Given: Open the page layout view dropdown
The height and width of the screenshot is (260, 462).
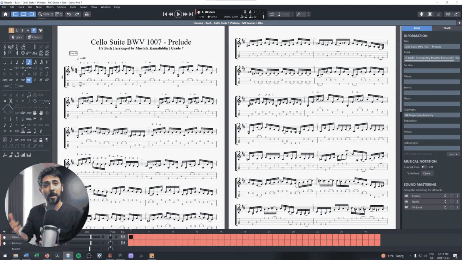Looking at the screenshot, I should (x=59, y=14).
